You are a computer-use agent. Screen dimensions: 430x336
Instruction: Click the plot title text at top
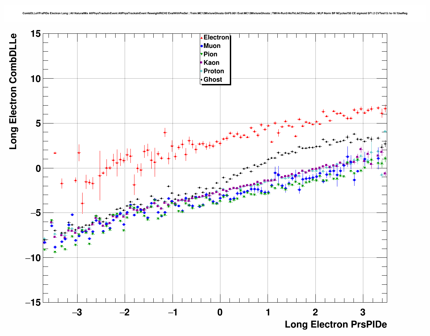(215, 13)
